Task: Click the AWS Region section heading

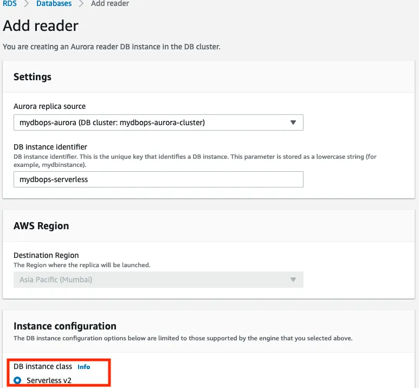Action: (41, 226)
